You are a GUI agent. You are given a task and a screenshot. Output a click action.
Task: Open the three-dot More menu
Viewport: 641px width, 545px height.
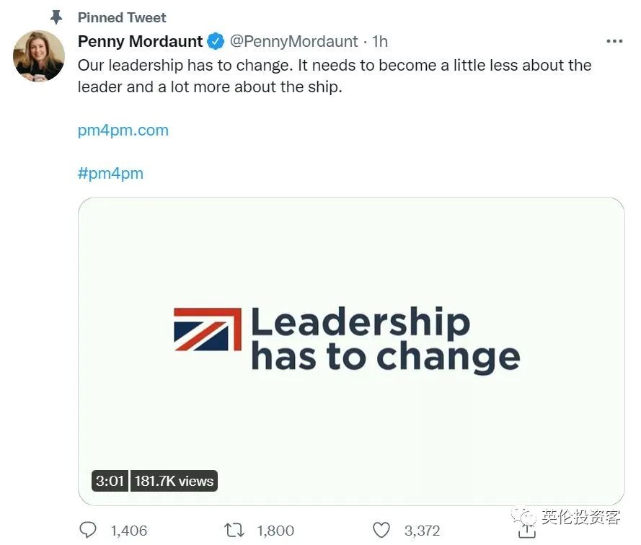point(614,41)
